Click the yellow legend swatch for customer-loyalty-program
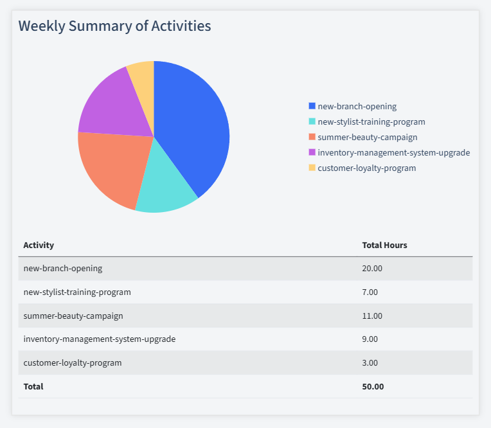491x428 pixels. pyautogui.click(x=312, y=168)
